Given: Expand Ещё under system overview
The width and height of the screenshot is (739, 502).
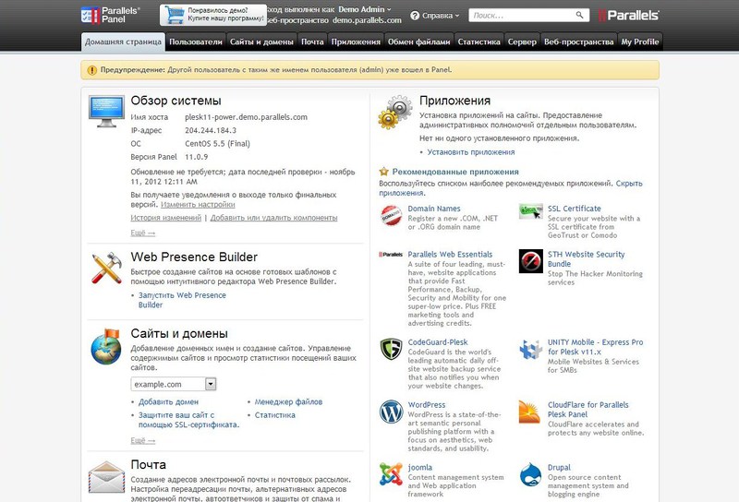Looking at the screenshot, I should [x=143, y=233].
